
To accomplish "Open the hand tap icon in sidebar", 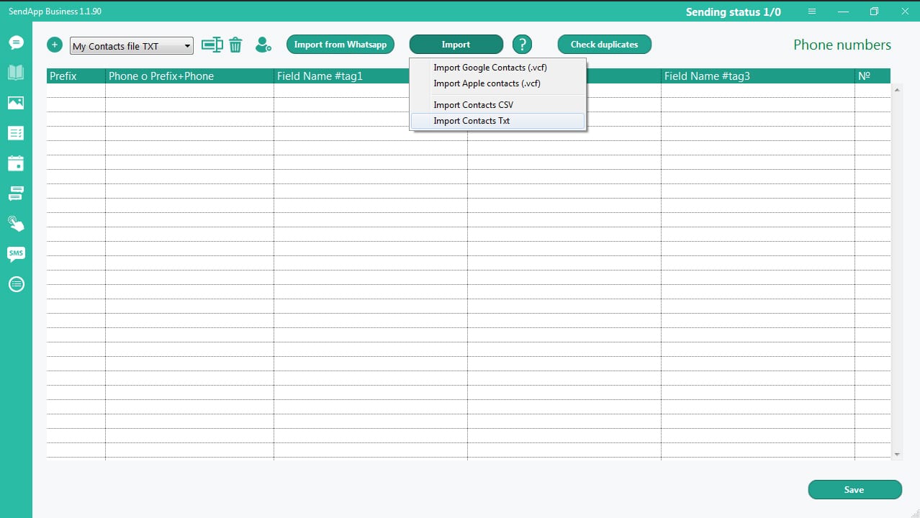I will pyautogui.click(x=16, y=223).
